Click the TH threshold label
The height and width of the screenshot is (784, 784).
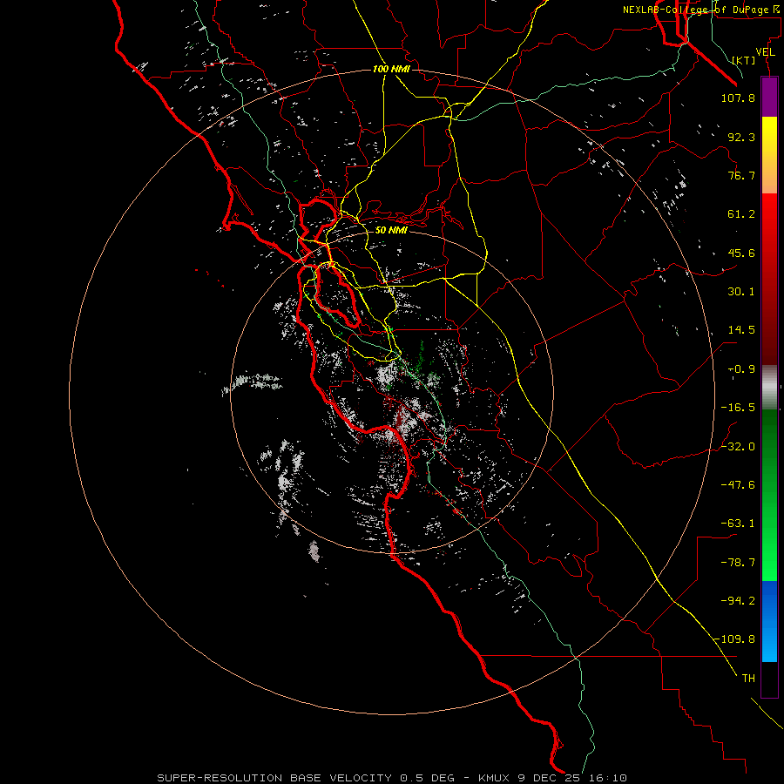pyautogui.click(x=748, y=679)
